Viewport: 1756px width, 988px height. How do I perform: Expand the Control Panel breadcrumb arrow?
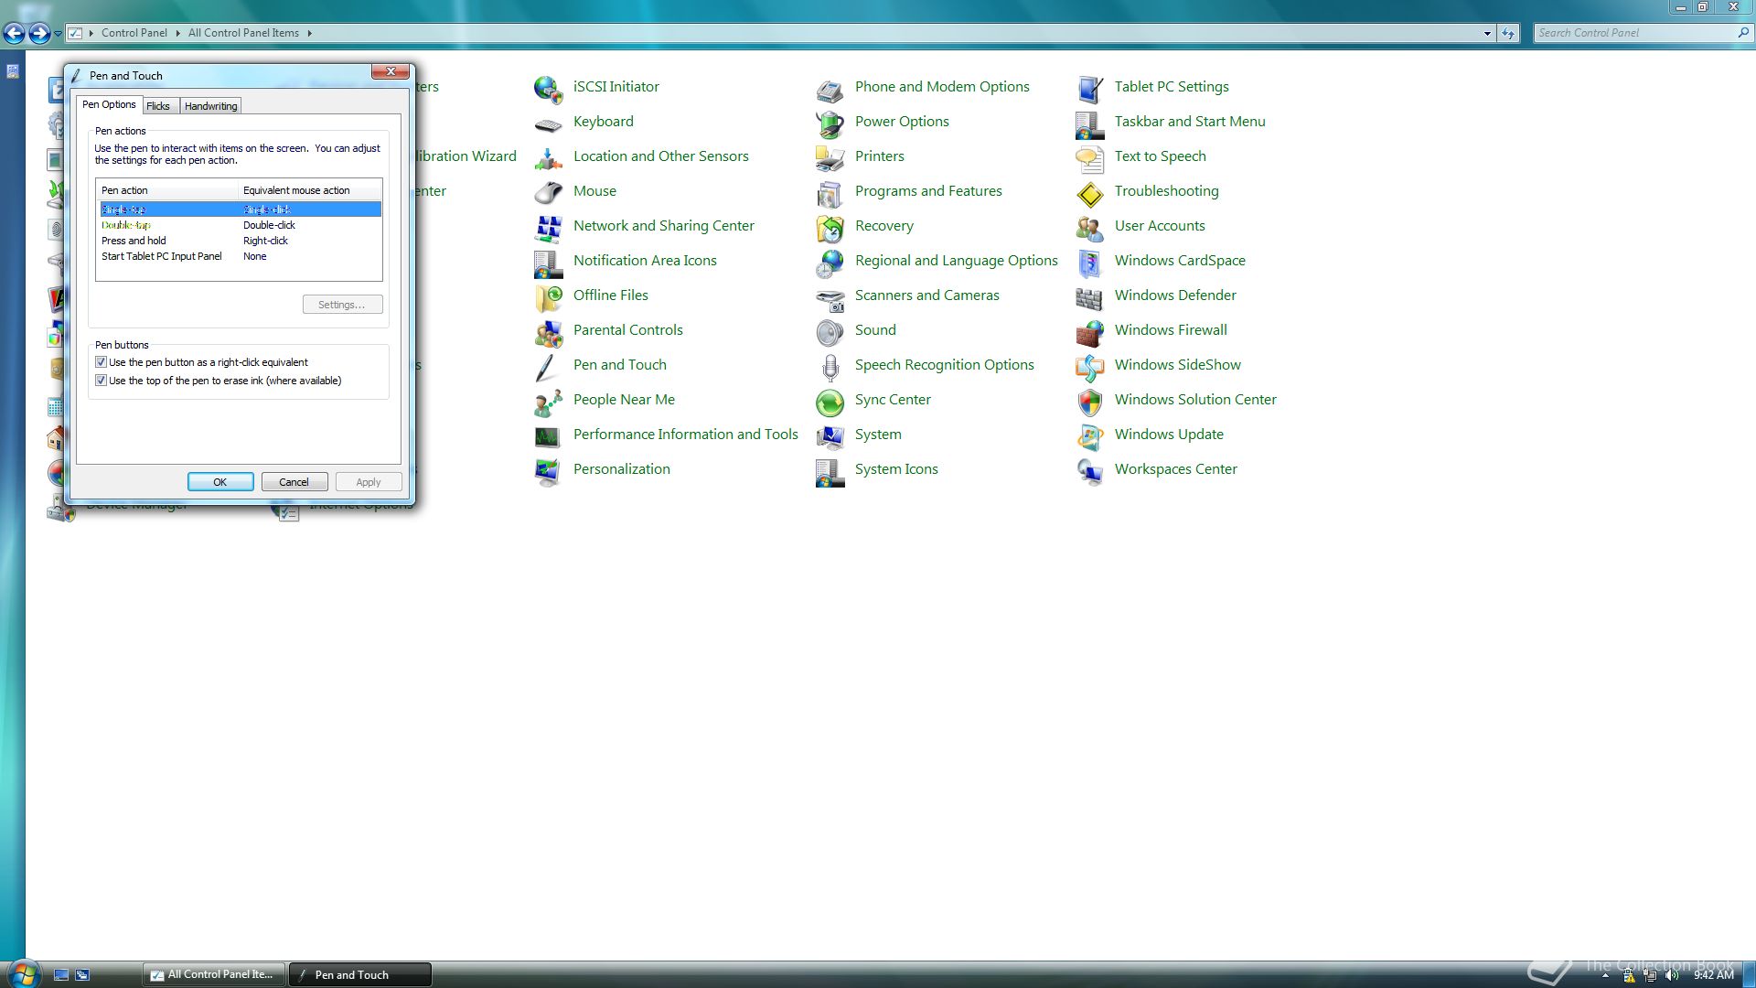177,33
